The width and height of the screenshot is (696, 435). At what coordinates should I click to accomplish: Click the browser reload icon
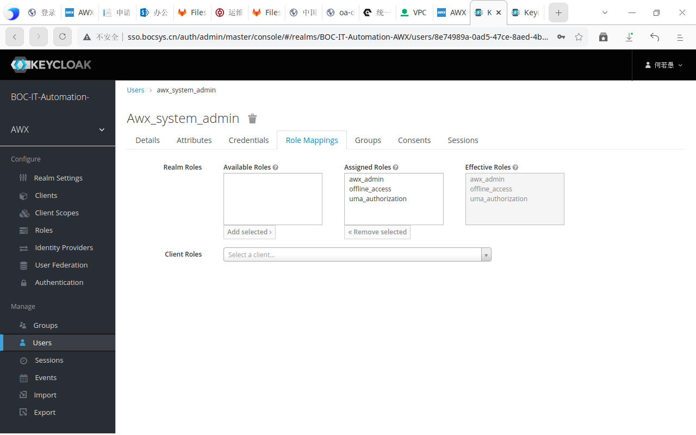[x=63, y=37]
